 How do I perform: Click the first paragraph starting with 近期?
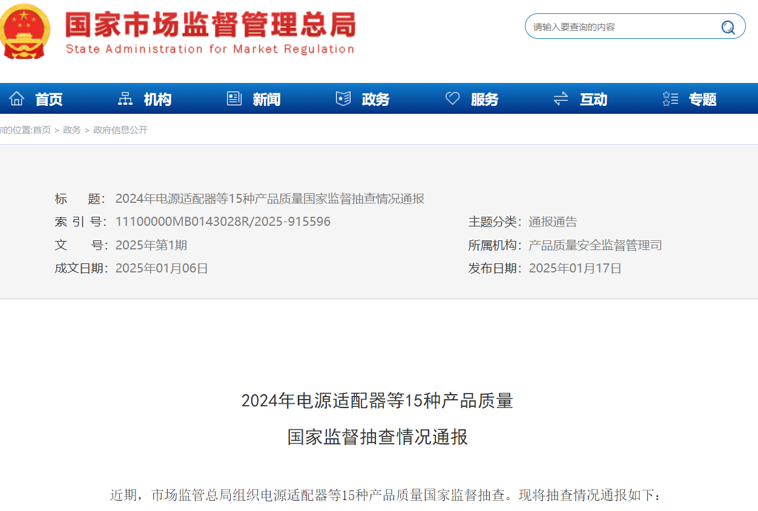coord(386,495)
